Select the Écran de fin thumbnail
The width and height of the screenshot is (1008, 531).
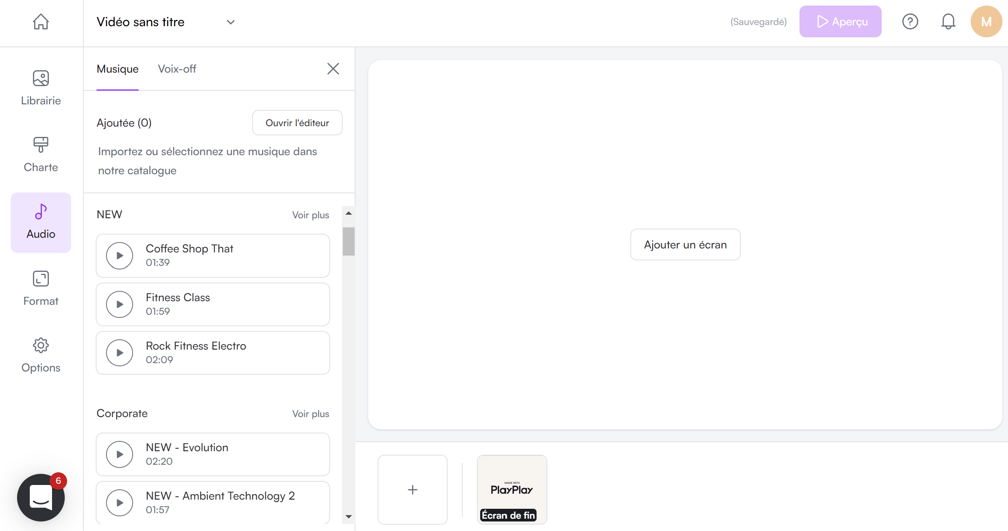pyautogui.click(x=512, y=489)
